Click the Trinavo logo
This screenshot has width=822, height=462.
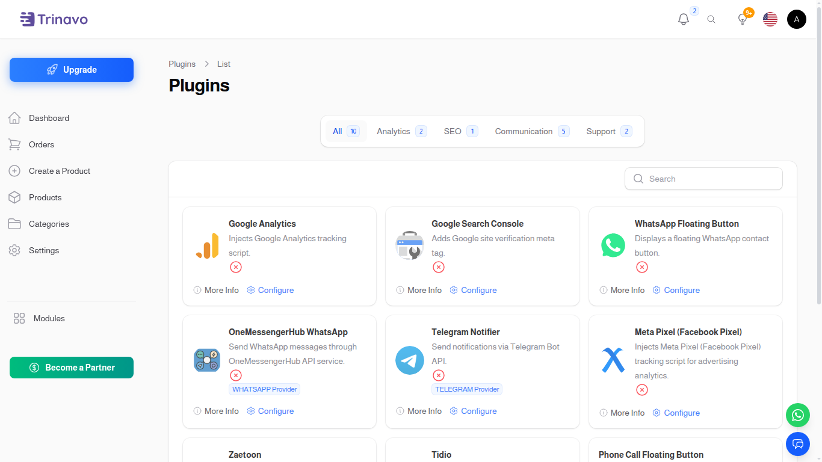[x=54, y=19]
